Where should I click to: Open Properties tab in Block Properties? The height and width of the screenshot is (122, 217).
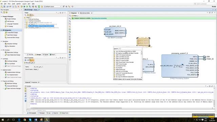pyautogui.click(x=34, y=82)
